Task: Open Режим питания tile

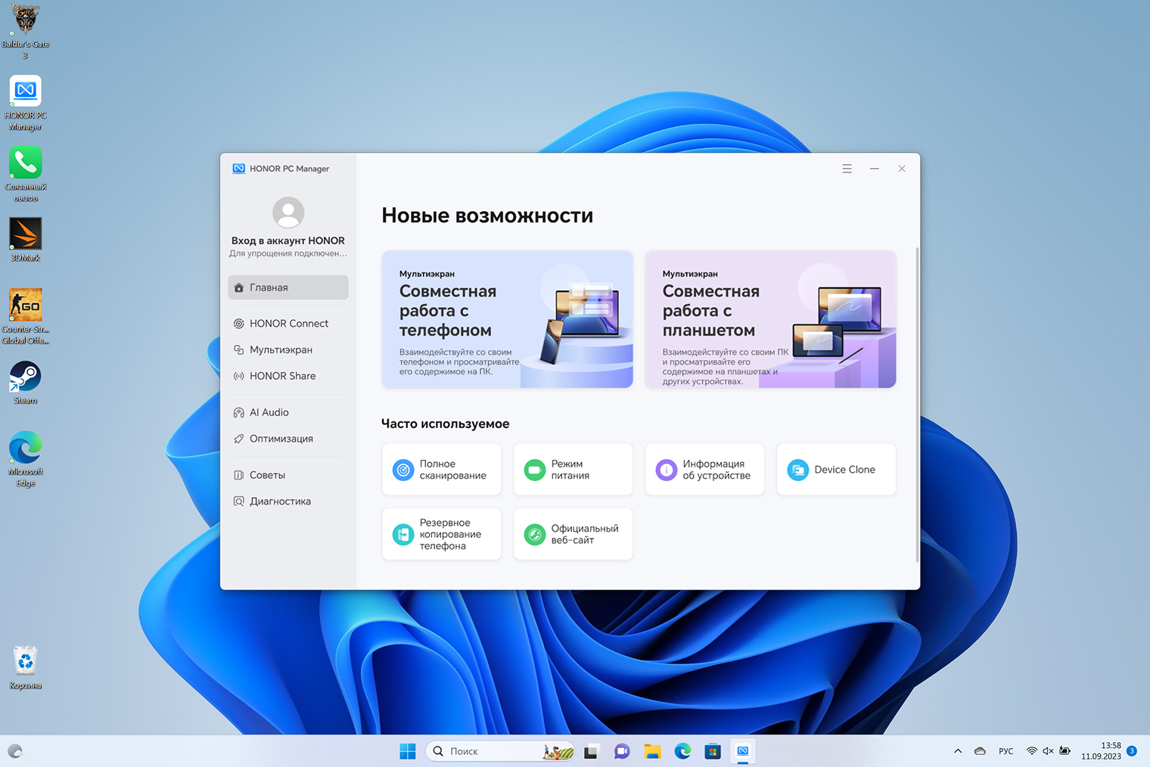Action: point(573,470)
